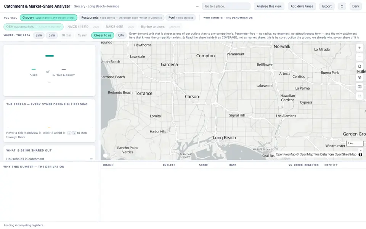Choose the OSM supermarkets denominator
This screenshot has height=229, width=366.
(34, 27)
